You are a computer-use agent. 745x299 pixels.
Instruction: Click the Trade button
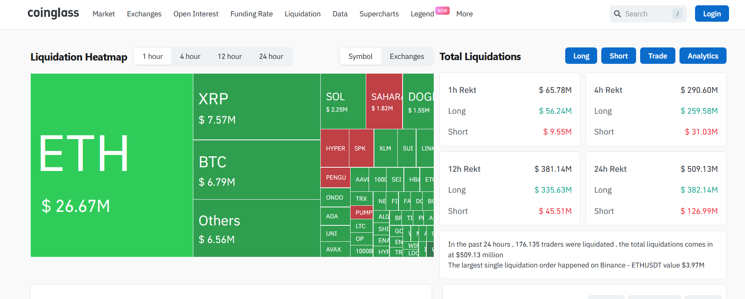point(658,56)
